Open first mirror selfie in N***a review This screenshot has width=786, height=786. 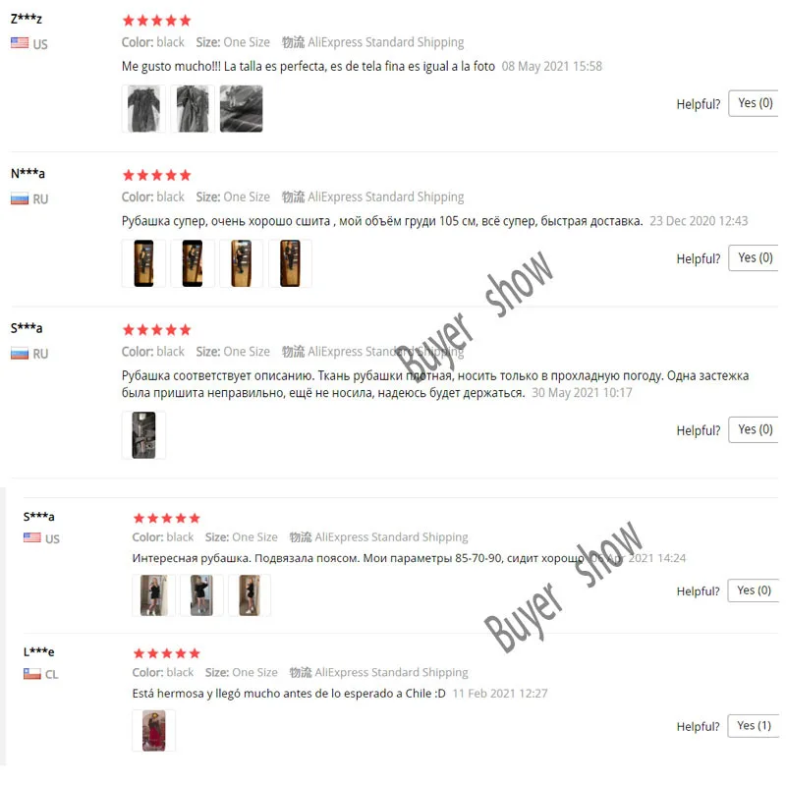point(143,263)
